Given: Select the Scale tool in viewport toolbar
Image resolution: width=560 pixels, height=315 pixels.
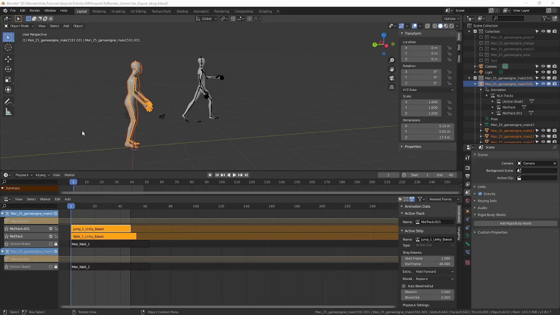Looking at the screenshot, I should [x=8, y=79].
